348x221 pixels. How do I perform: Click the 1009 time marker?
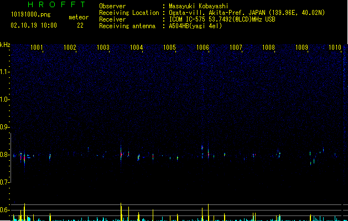click(302, 48)
